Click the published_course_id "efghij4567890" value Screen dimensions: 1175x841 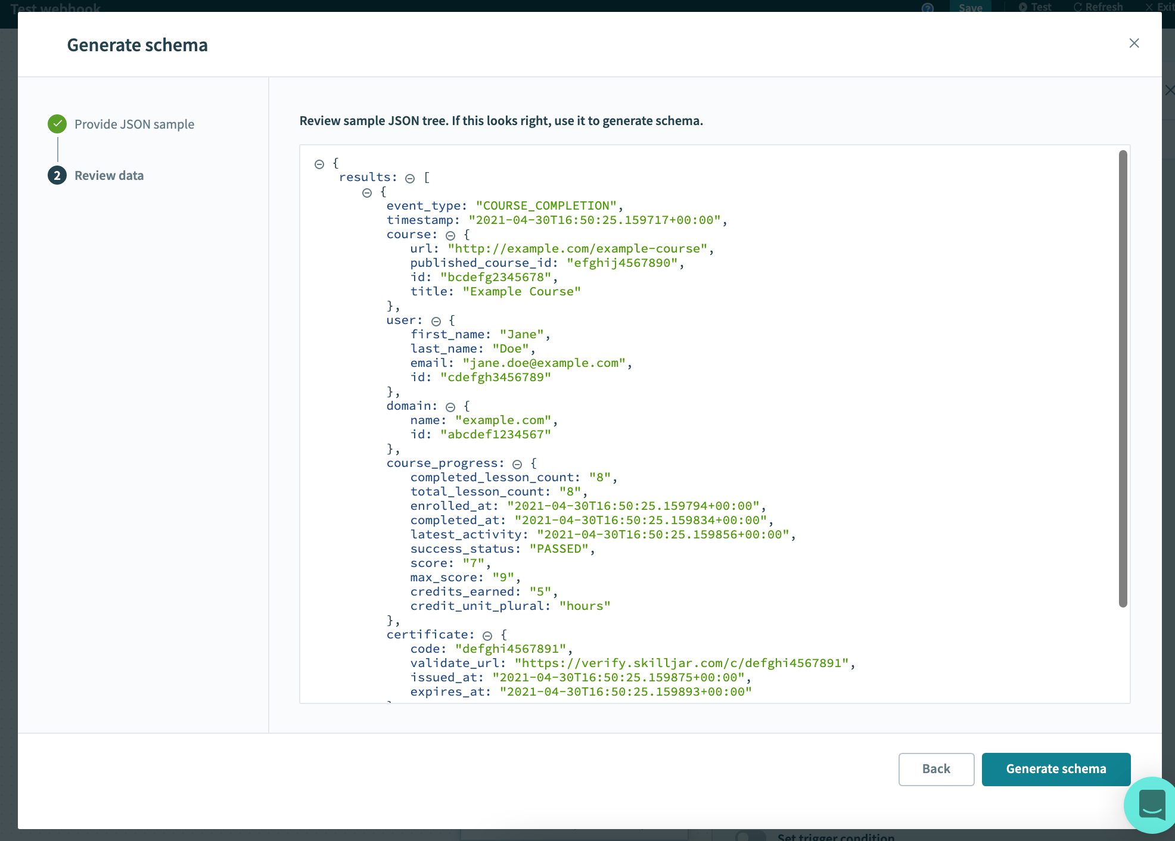tap(622, 263)
